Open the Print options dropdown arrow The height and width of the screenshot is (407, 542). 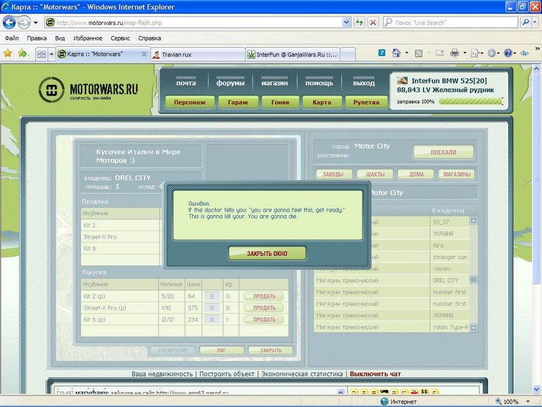[465, 53]
